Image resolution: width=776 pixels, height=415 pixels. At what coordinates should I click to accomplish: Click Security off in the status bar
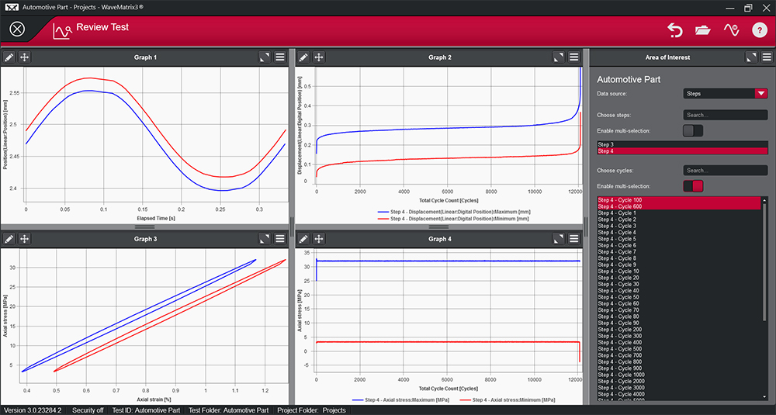[88, 410]
